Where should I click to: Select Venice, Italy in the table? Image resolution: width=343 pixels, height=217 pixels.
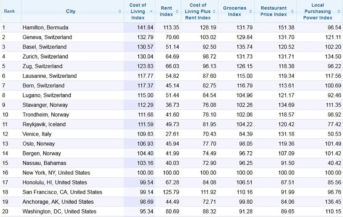(37, 134)
